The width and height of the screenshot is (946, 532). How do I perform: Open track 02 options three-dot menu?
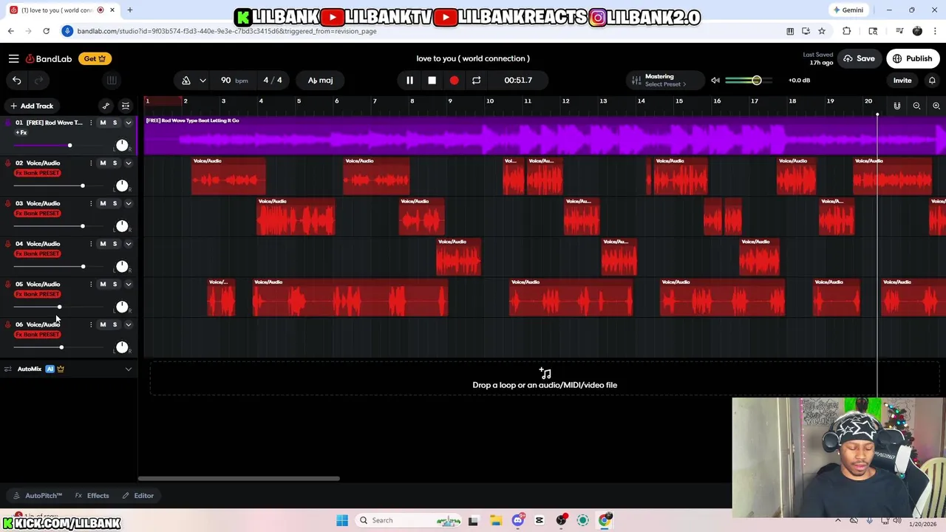91,163
